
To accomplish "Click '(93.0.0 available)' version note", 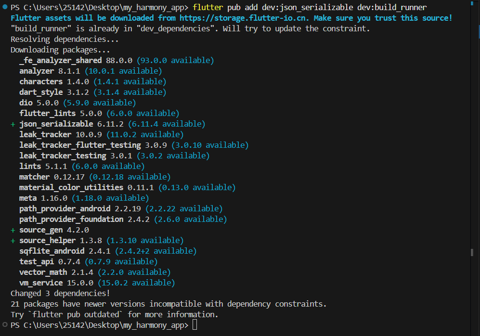I will click(175, 60).
